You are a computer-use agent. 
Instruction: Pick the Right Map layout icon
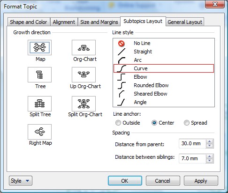coord(39,132)
